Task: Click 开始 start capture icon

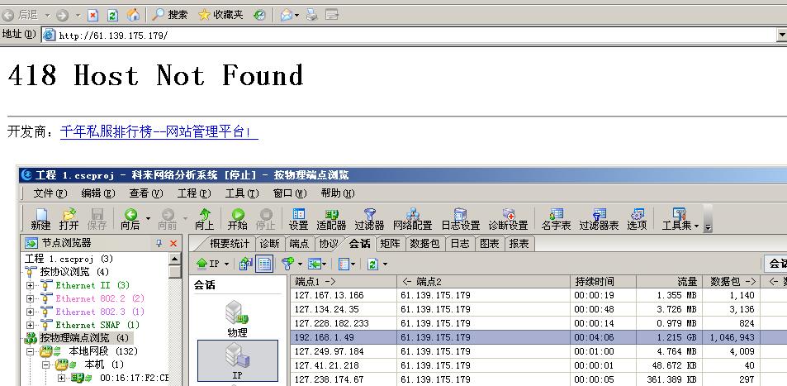Action: (x=237, y=220)
